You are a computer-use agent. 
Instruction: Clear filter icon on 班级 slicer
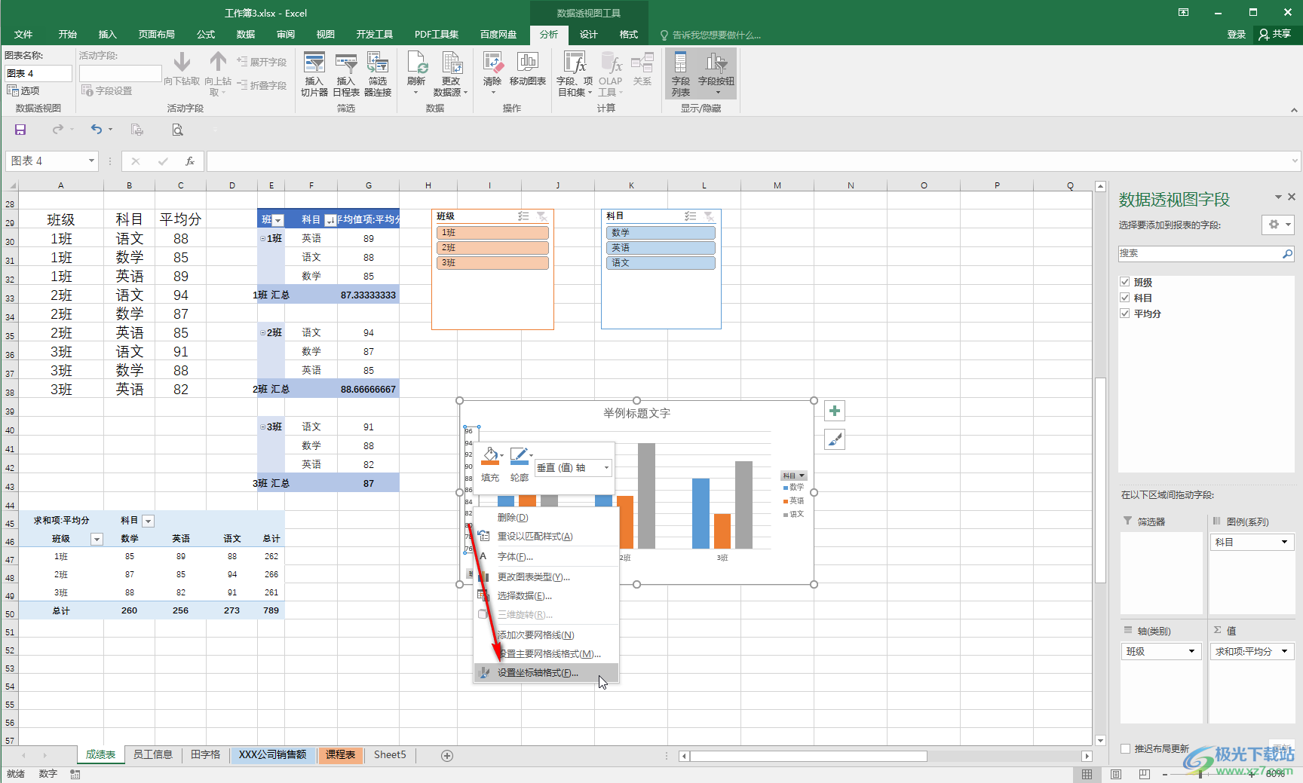click(x=541, y=216)
